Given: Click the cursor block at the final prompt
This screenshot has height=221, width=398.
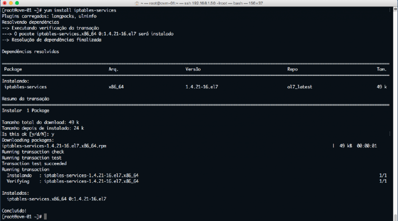Looking at the screenshot, I should (45, 217).
